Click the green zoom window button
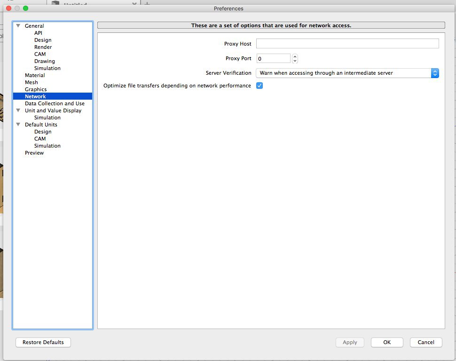This screenshot has height=361, width=456. point(25,8)
